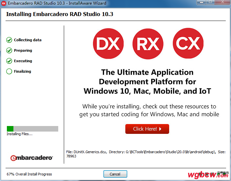The width and height of the screenshot is (231, 181).
Task: Click the DUnitX.Generics.dcu file path text
Action: (146, 154)
